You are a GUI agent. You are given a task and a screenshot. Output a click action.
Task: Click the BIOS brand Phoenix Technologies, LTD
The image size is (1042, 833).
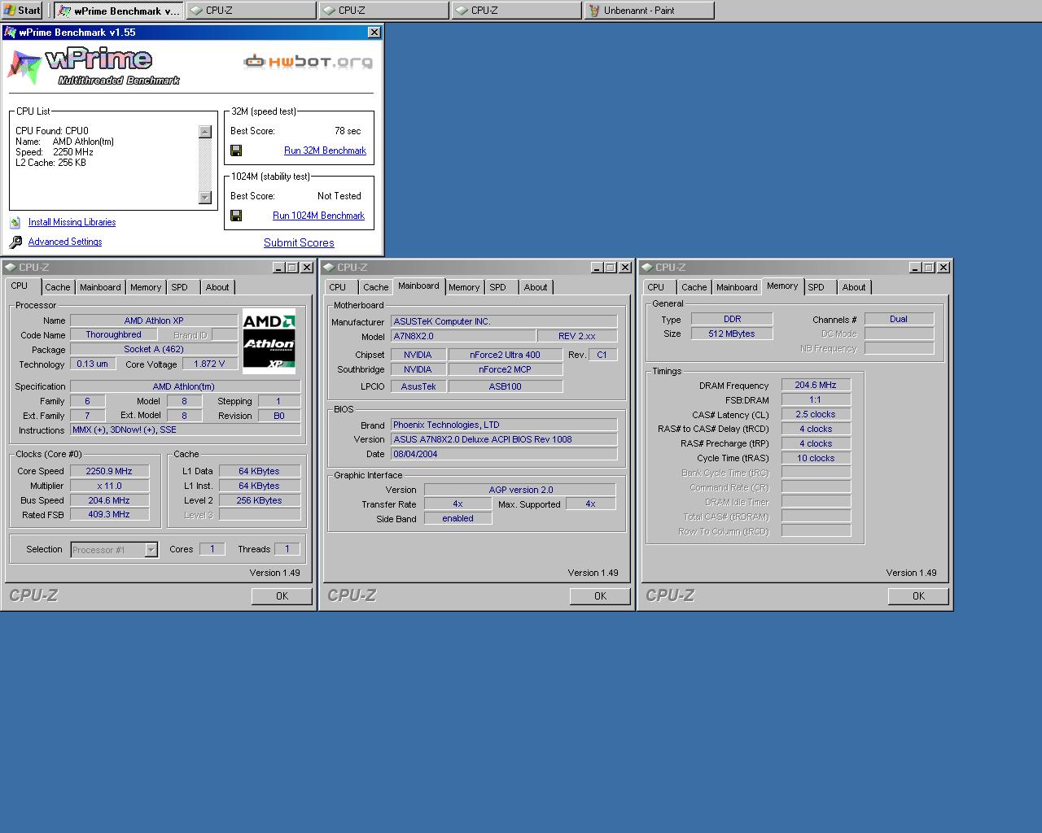pyautogui.click(x=504, y=425)
